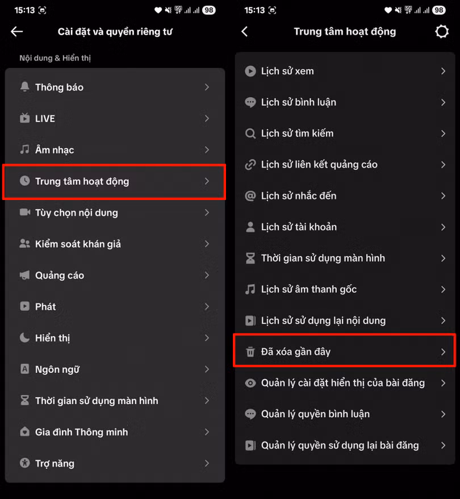Tap the bell icon next to Thông báo
460x499 pixels.
point(25,87)
